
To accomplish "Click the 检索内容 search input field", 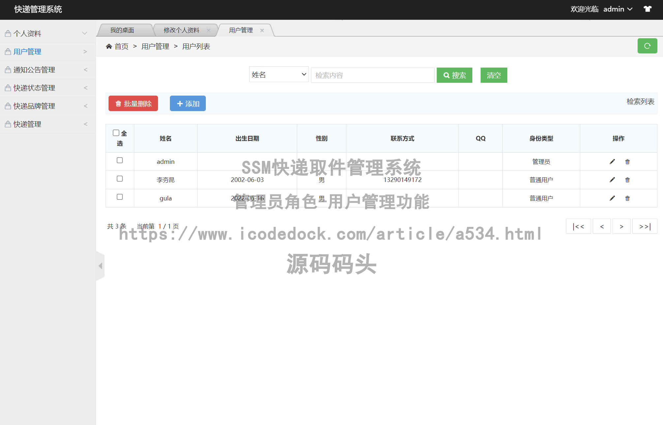I will [x=372, y=75].
